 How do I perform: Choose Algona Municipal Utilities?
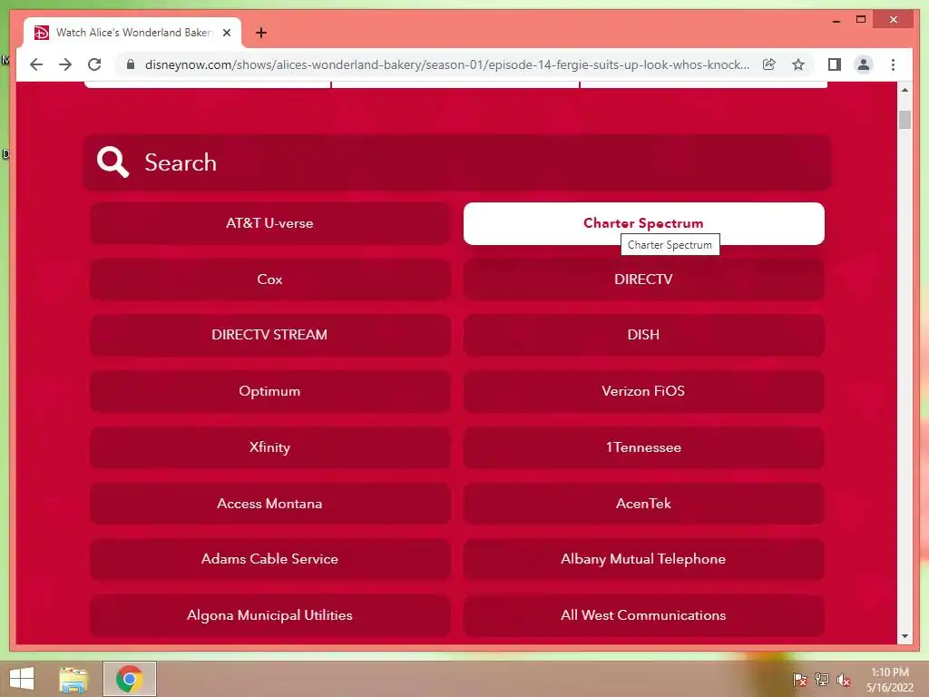[269, 615]
